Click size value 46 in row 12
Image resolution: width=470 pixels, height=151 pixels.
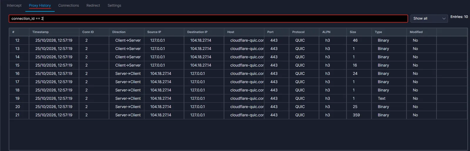355,40
